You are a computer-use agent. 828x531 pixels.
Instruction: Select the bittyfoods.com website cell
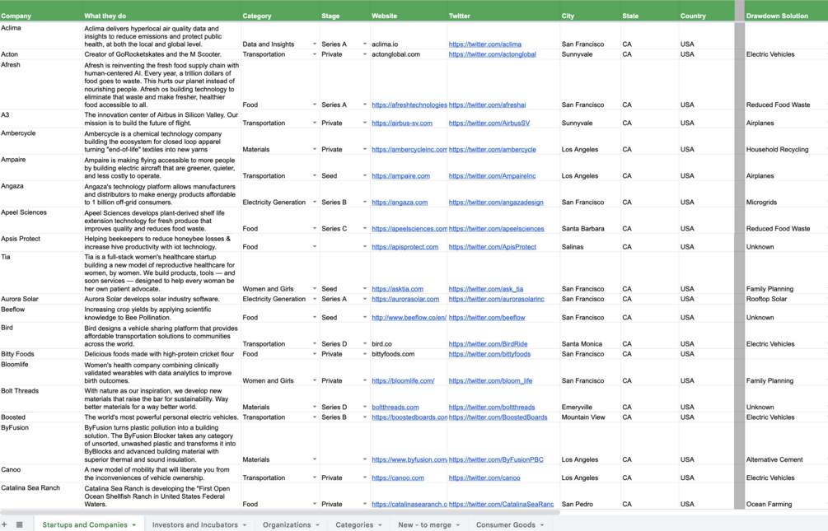pos(408,354)
